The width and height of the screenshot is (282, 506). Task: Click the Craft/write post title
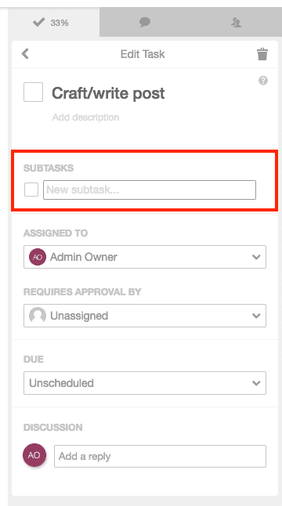click(108, 93)
